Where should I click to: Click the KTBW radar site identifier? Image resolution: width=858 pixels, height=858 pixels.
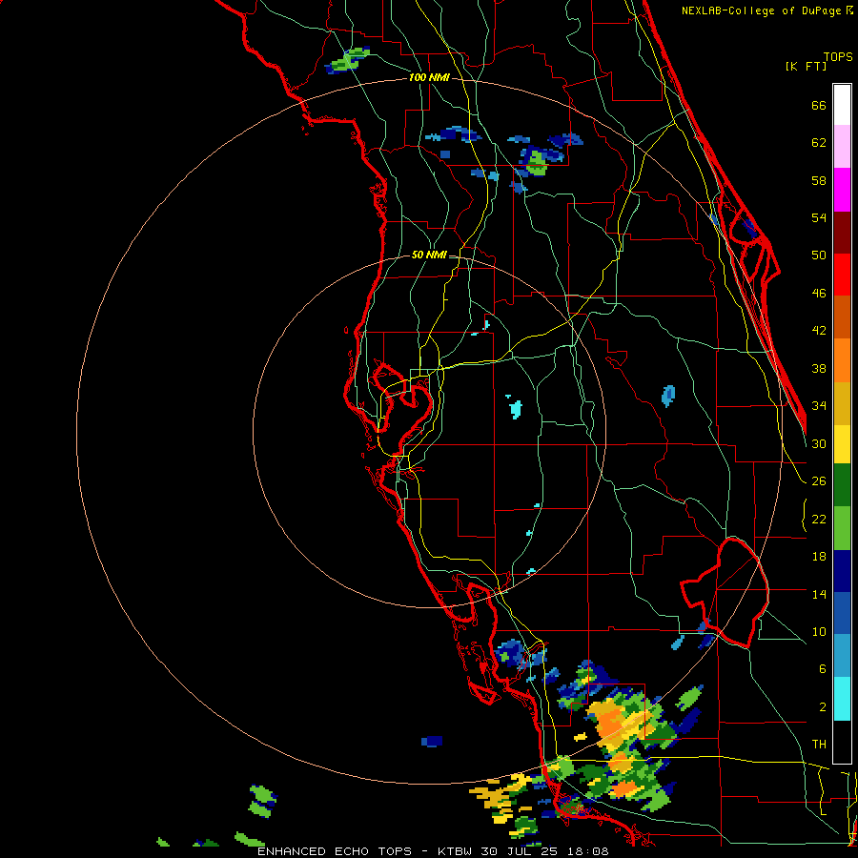tap(457, 851)
